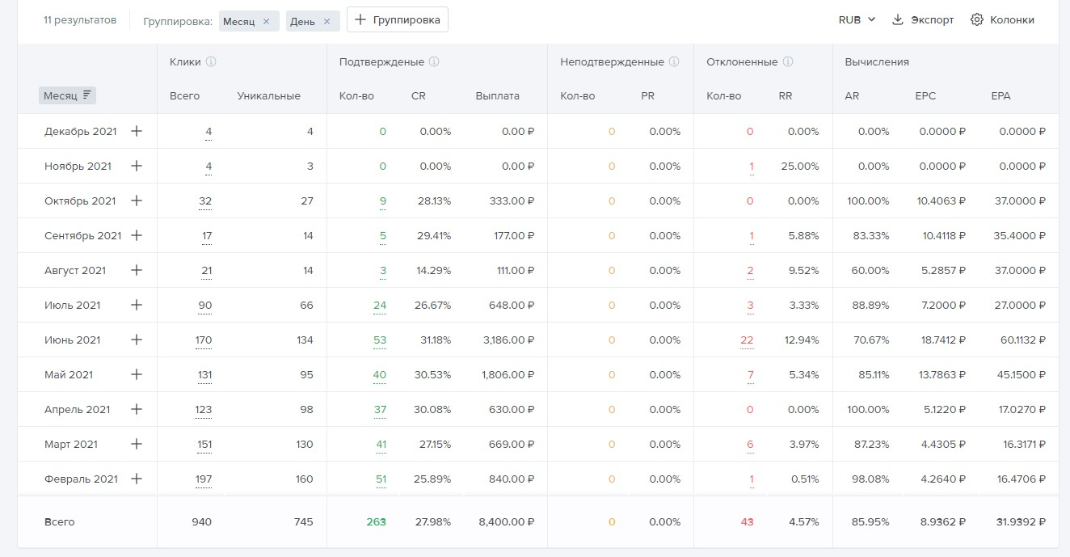The width and height of the screenshot is (1070, 557).
Task: Click the RR column header
Action: (786, 95)
